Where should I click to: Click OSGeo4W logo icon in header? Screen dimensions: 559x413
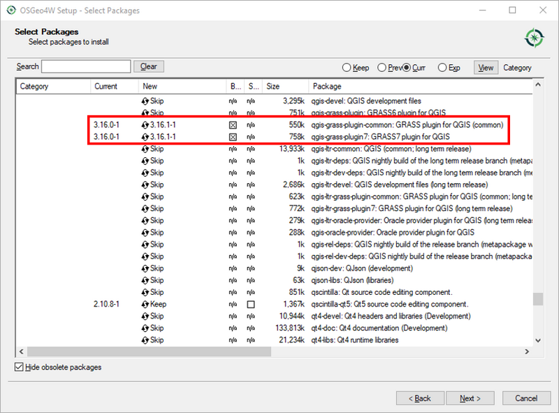pyautogui.click(x=535, y=38)
